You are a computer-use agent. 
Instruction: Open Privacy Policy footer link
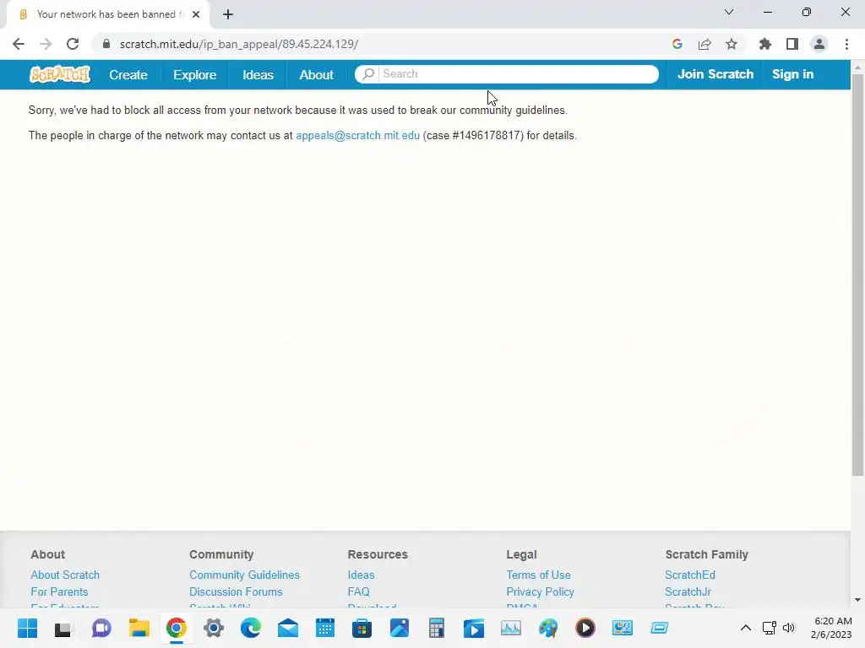(540, 591)
